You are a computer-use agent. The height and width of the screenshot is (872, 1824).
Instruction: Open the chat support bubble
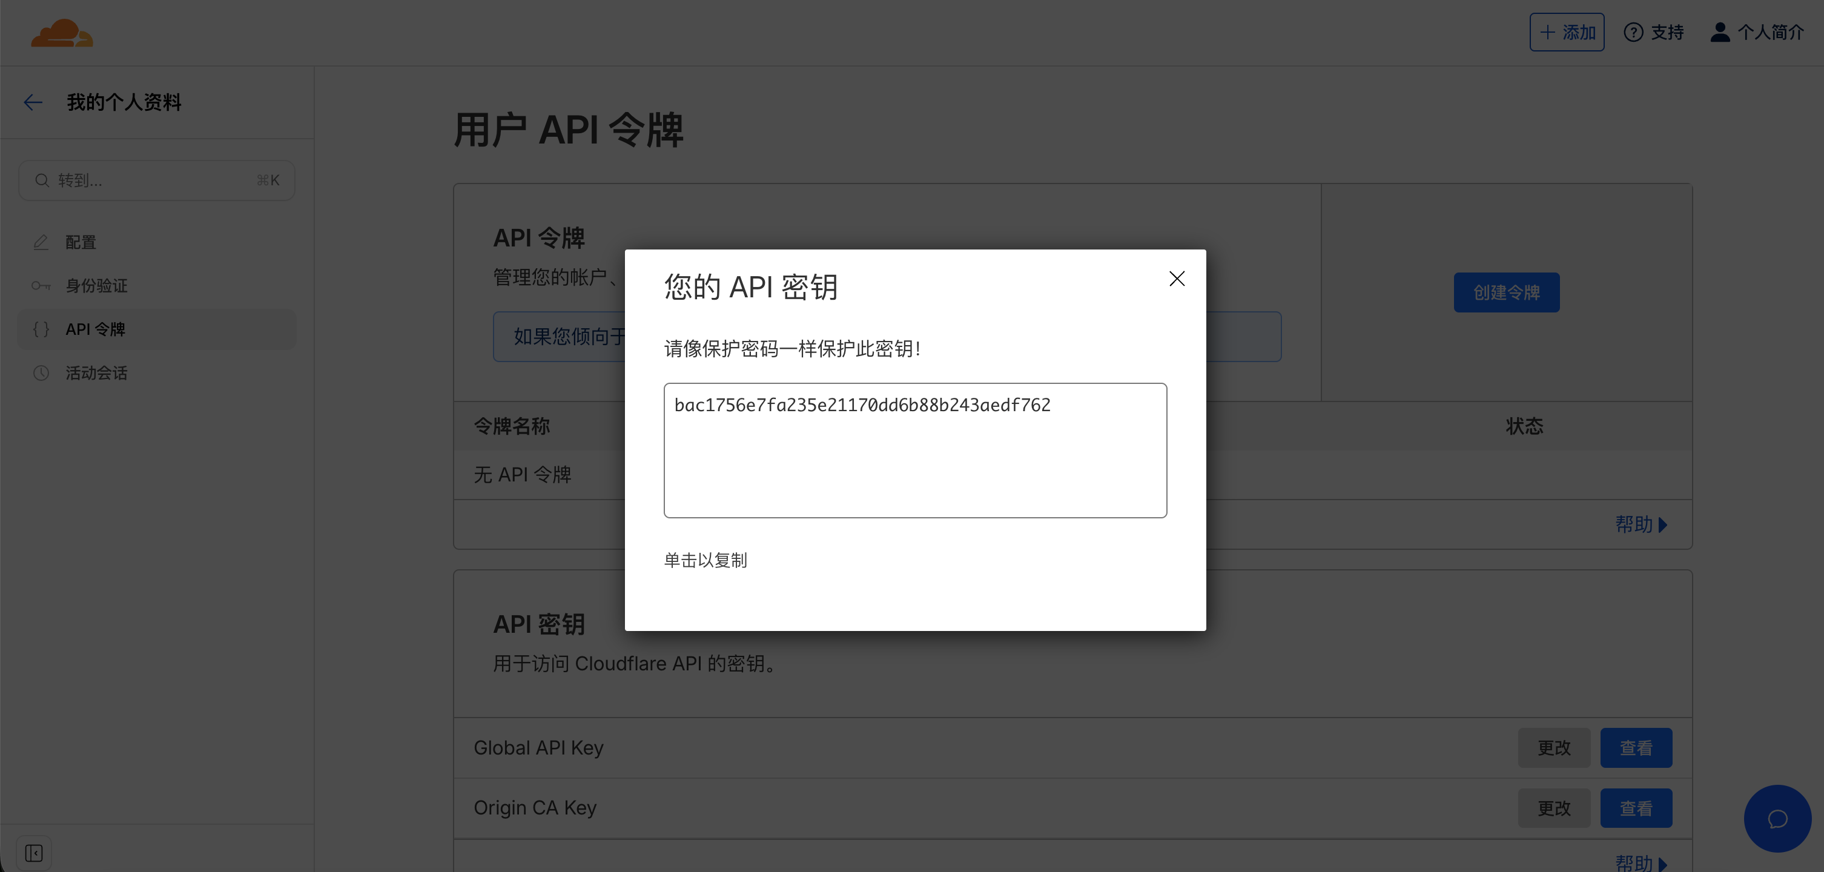(x=1778, y=818)
